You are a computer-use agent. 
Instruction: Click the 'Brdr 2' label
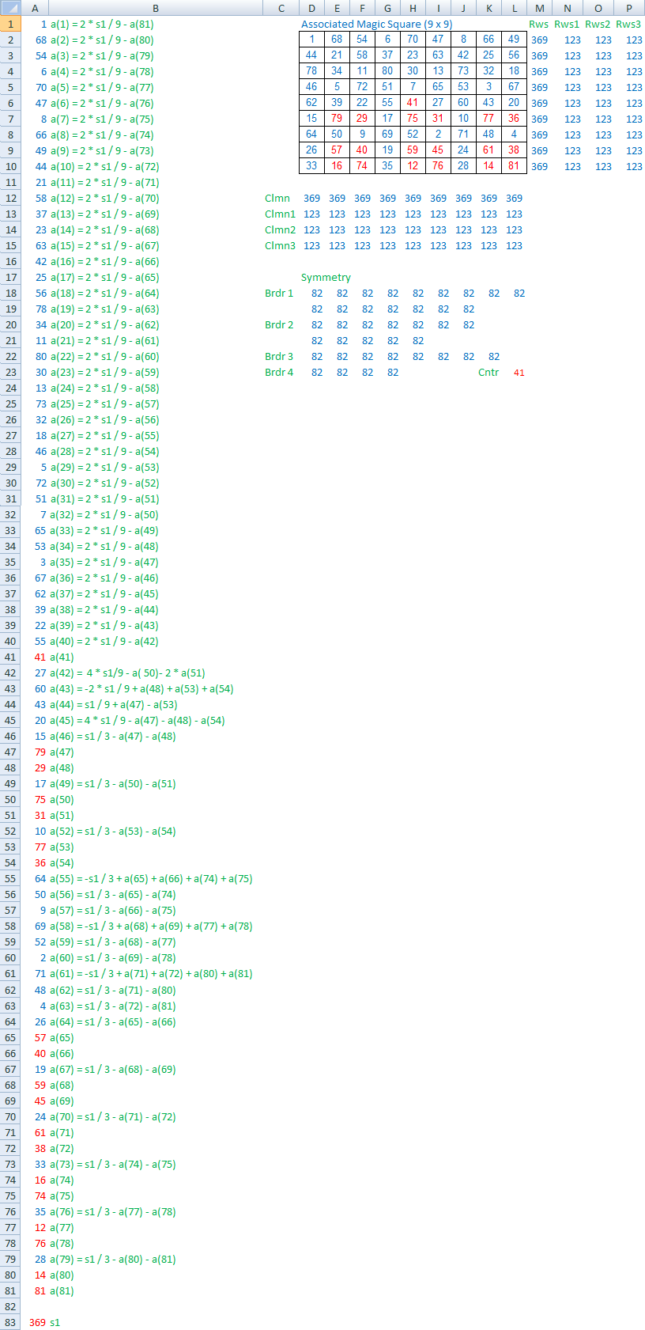(279, 324)
